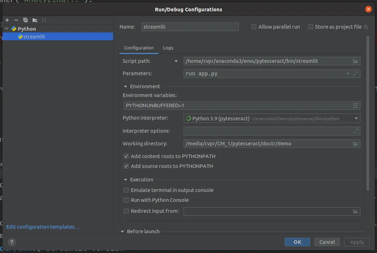Uncheck Add source roots to PYTHONPATH

pyautogui.click(x=126, y=166)
